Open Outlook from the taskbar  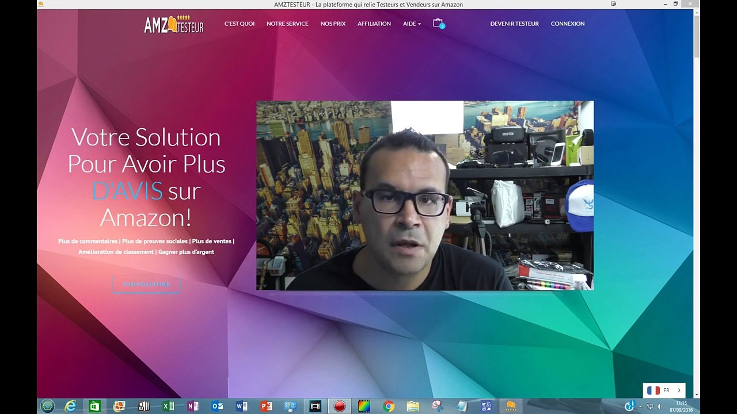pyautogui.click(x=217, y=407)
